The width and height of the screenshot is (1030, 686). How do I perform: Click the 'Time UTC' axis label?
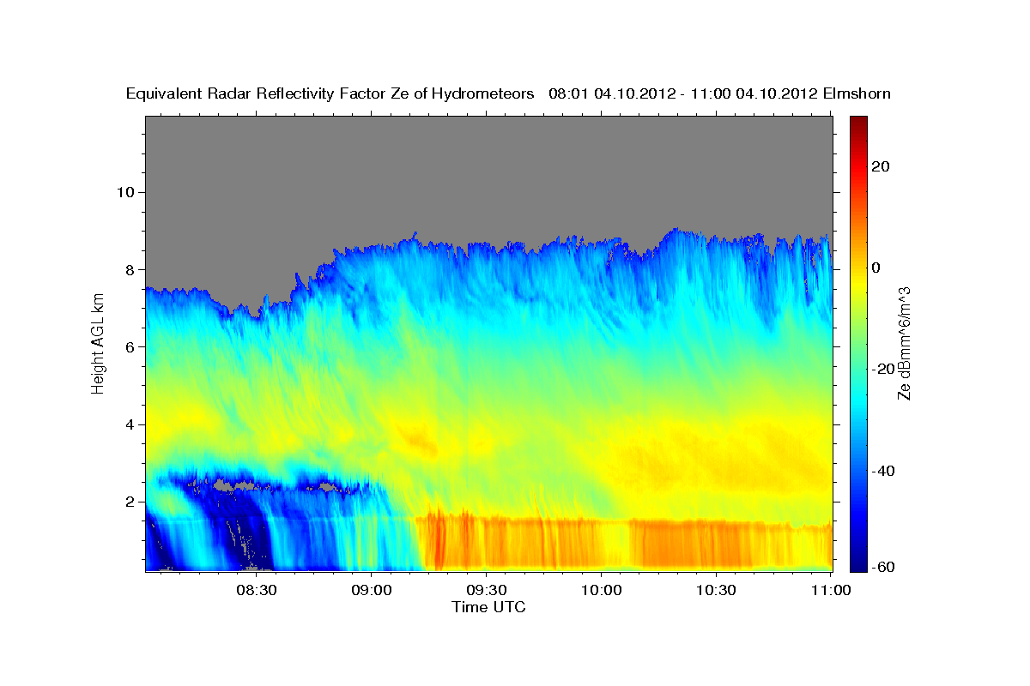click(x=488, y=607)
